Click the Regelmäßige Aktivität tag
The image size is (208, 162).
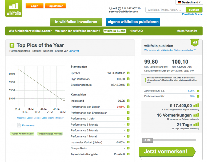pyautogui.click(x=50, y=134)
